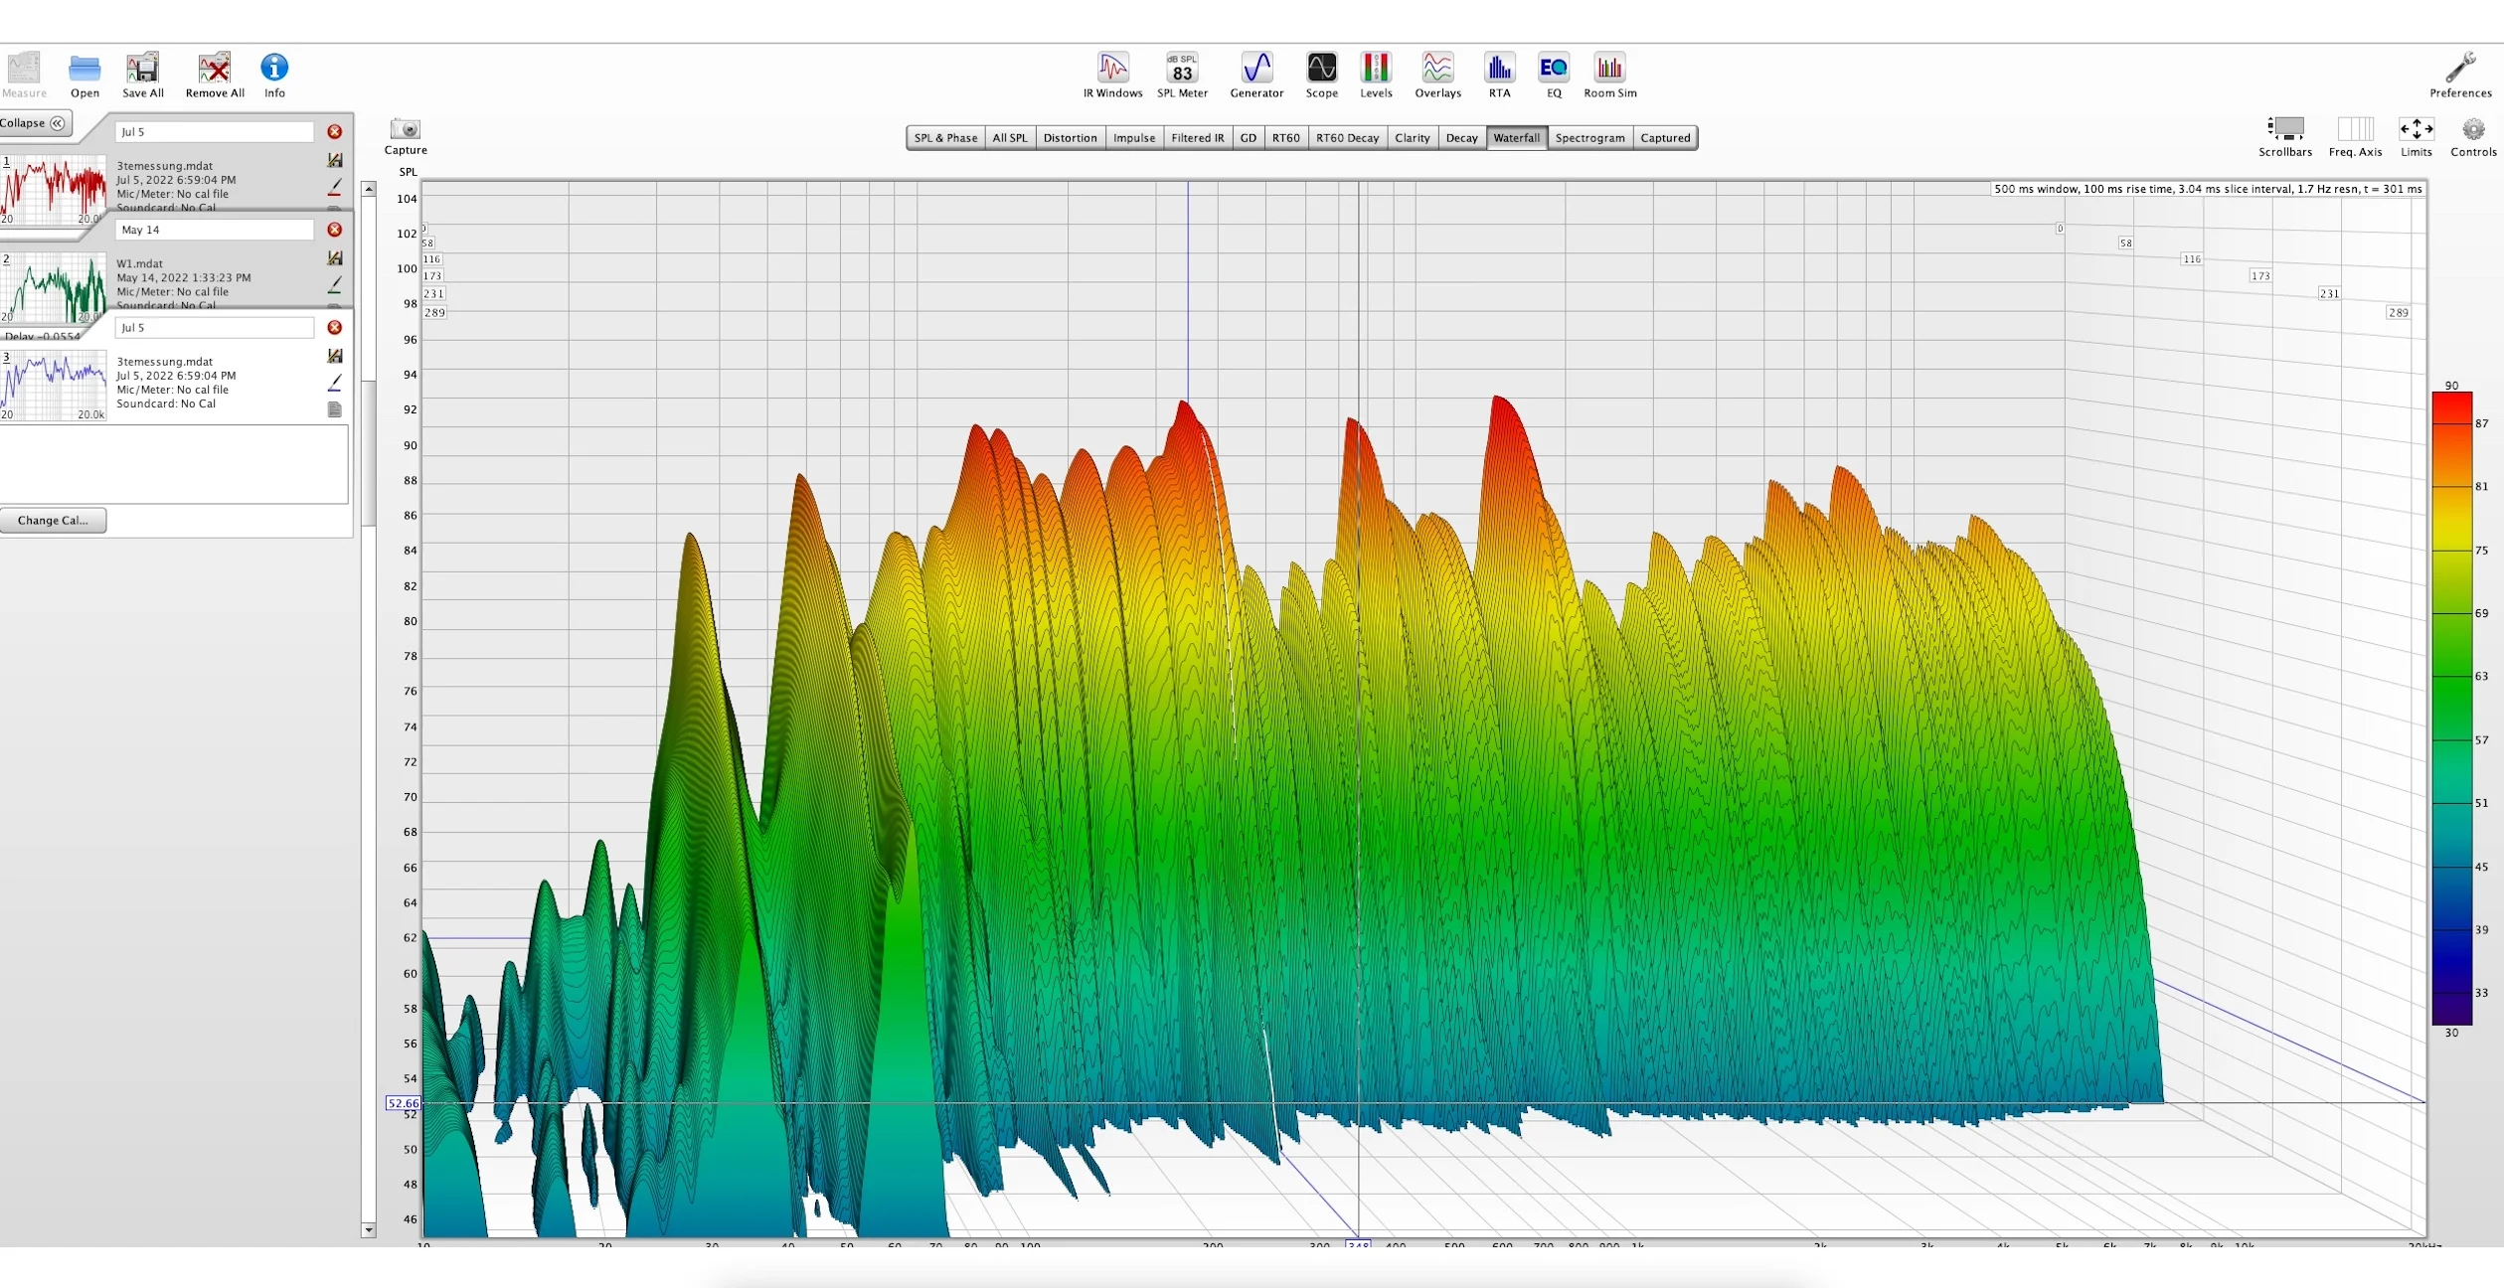Open the Overlays window
The width and height of the screenshot is (2504, 1288).
coord(1437,75)
